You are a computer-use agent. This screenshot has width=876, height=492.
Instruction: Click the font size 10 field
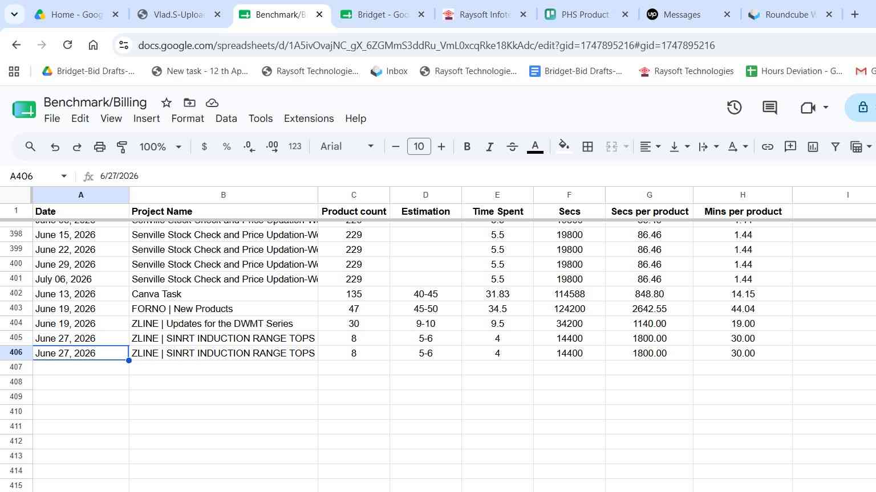(x=419, y=146)
